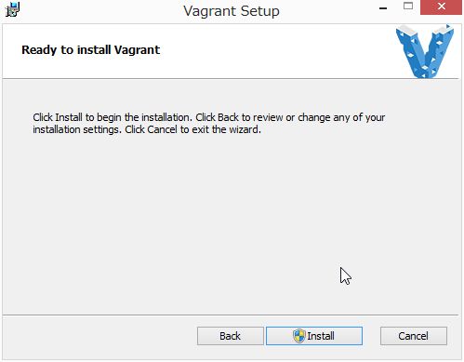
Task: Click the Vagrant Setup title bar text
Action: (x=232, y=11)
